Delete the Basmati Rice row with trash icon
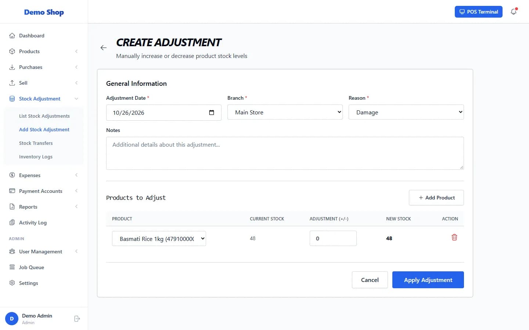The width and height of the screenshot is (529, 330). tap(454, 237)
